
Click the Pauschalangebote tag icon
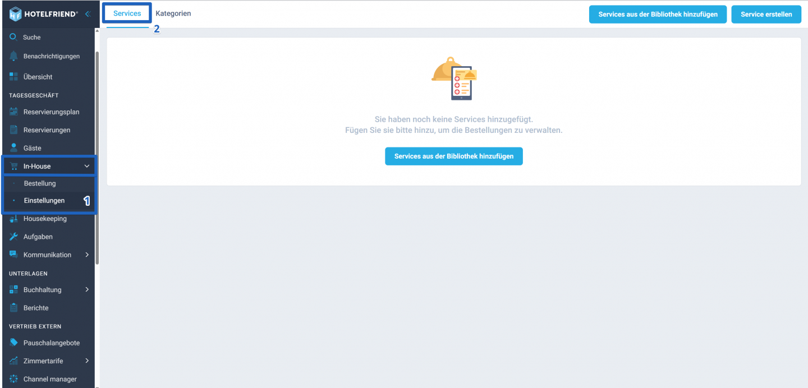[13, 343]
